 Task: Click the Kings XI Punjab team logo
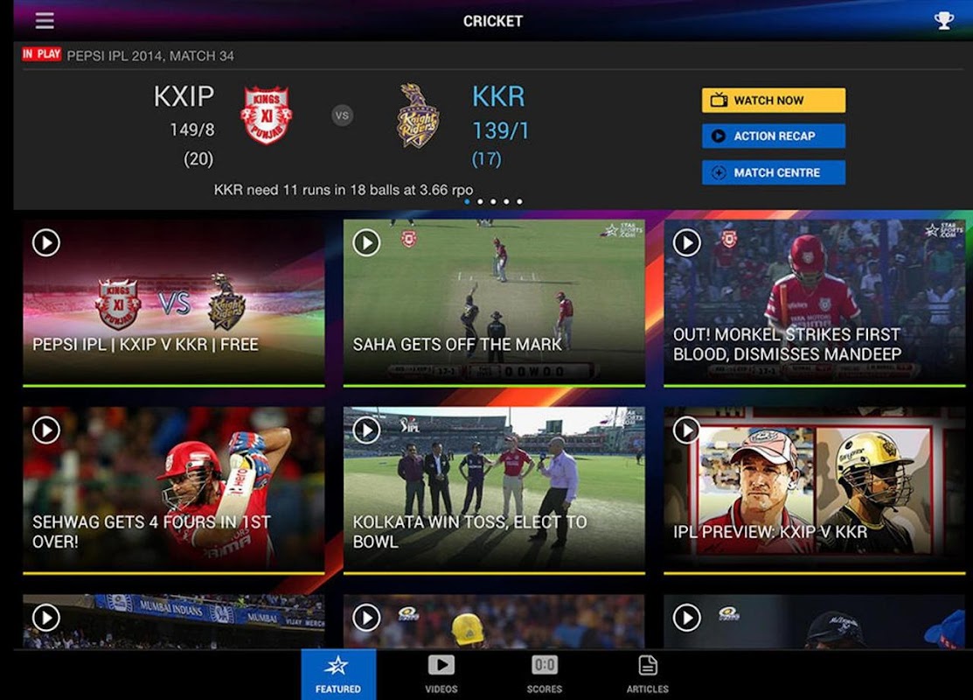point(267,115)
